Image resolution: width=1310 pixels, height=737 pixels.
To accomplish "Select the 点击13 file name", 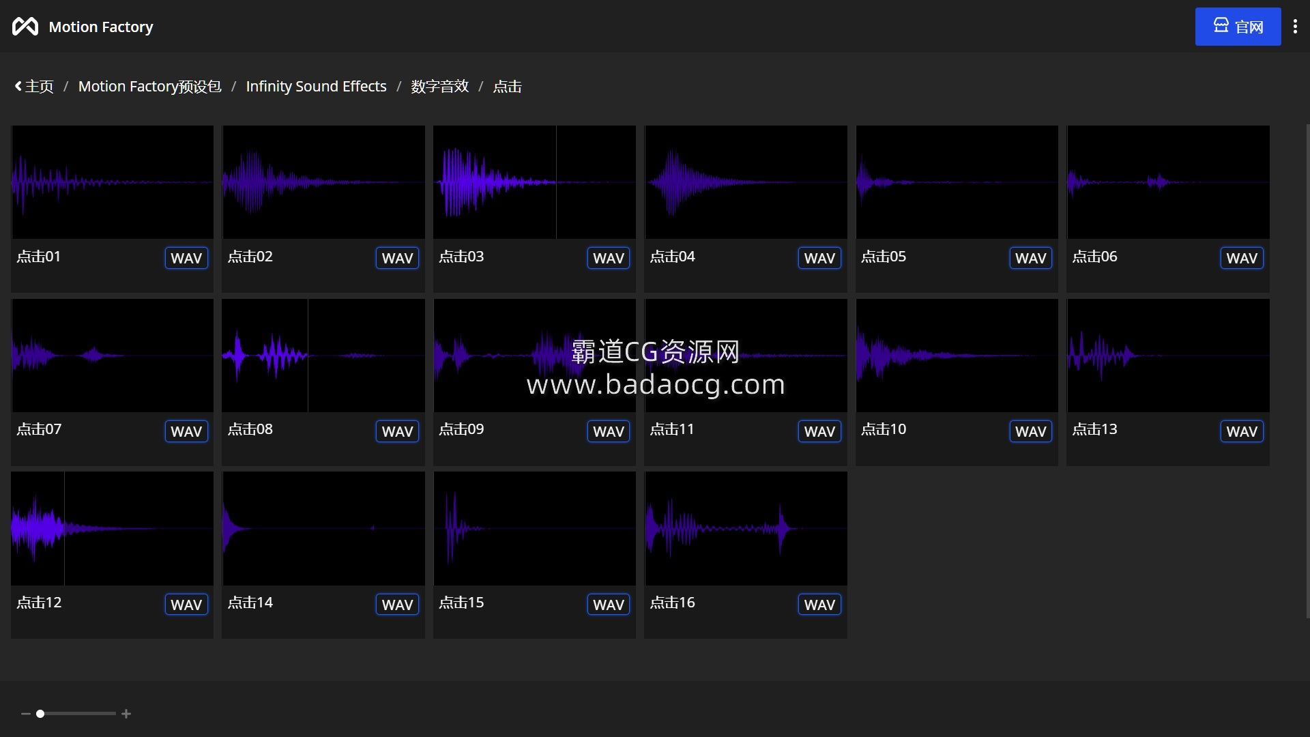I will [1094, 429].
